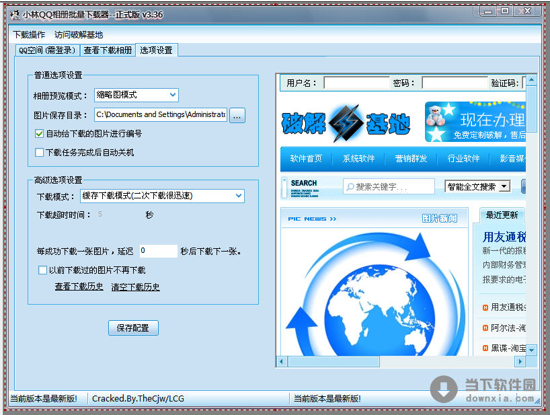Click 图片新闻 heading link

click(x=439, y=219)
